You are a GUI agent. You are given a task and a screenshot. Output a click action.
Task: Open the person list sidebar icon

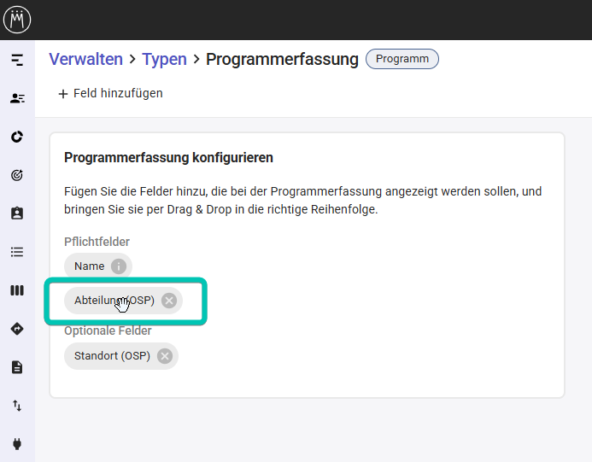click(x=17, y=98)
